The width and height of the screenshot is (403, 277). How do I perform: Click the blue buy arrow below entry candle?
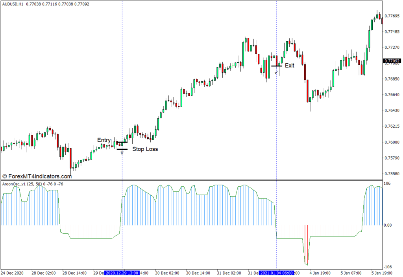click(x=122, y=152)
